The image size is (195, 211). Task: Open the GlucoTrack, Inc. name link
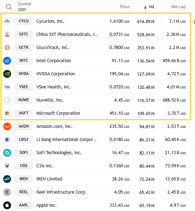click(x=53, y=48)
